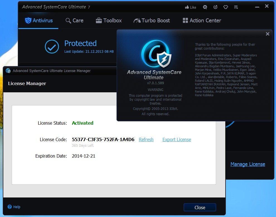Click the Copyright 2005-2013 IObit text

coord(156,109)
